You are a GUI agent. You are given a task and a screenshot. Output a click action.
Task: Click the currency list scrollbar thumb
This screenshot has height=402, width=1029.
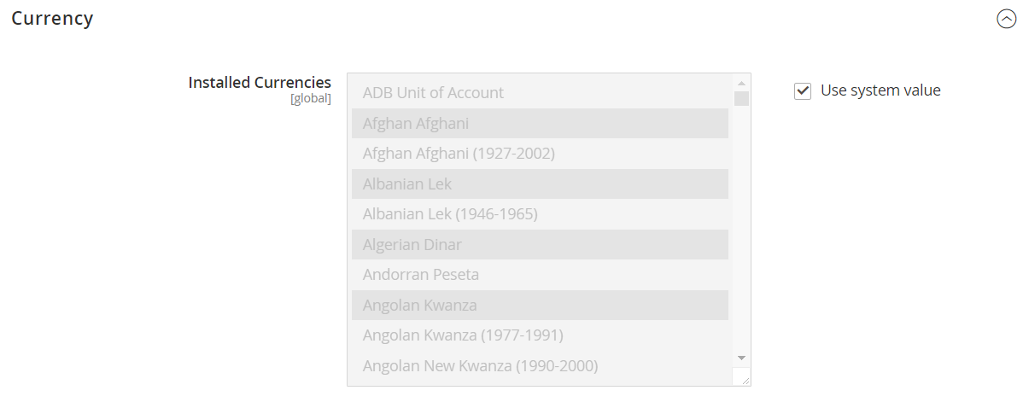tap(741, 98)
